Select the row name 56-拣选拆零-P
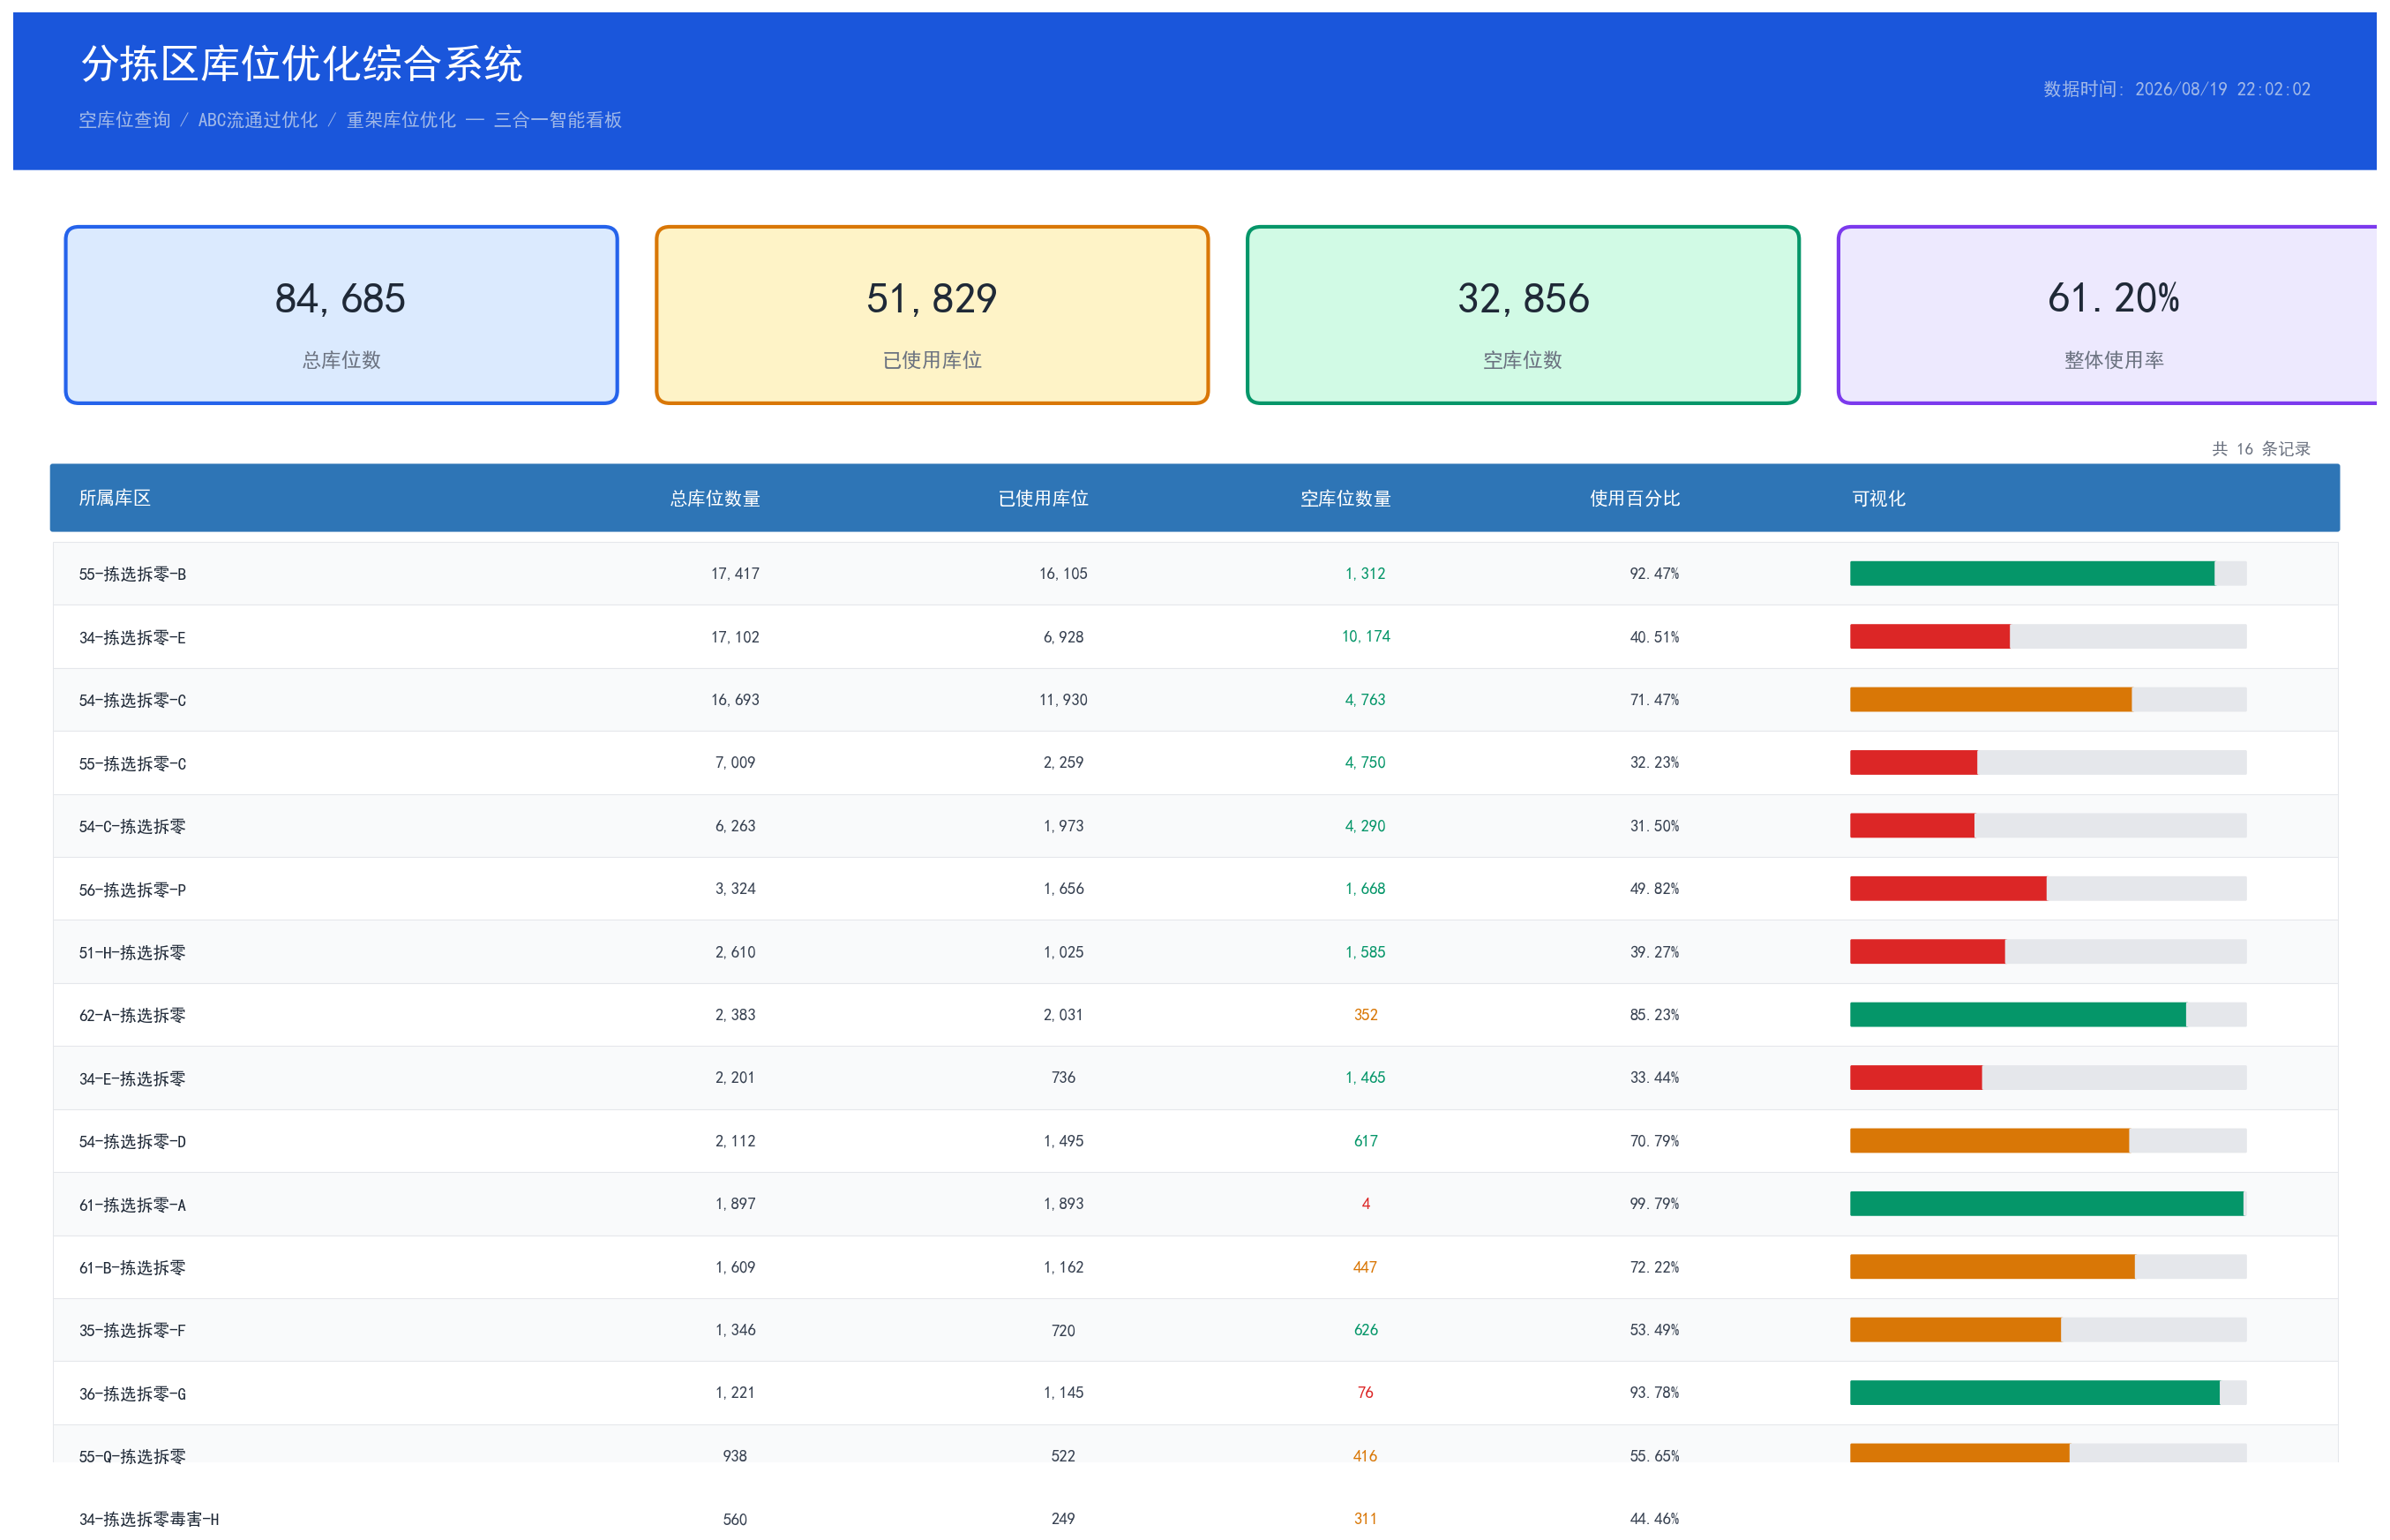 [132, 889]
